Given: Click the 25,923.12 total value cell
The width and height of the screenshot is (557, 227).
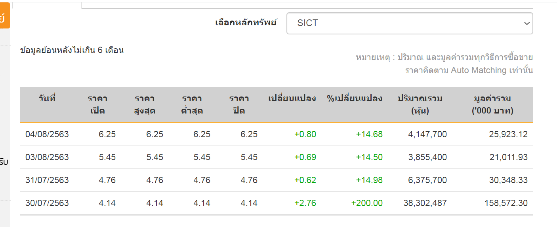Looking at the screenshot, I should point(508,134).
